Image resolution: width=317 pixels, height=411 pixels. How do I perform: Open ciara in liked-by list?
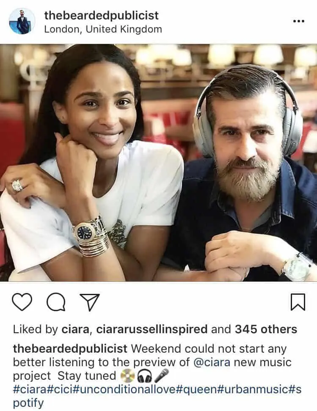click(75, 329)
